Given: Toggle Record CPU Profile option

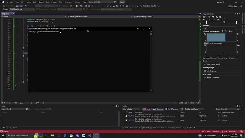Looking at the screenshot, I should click(x=212, y=77).
